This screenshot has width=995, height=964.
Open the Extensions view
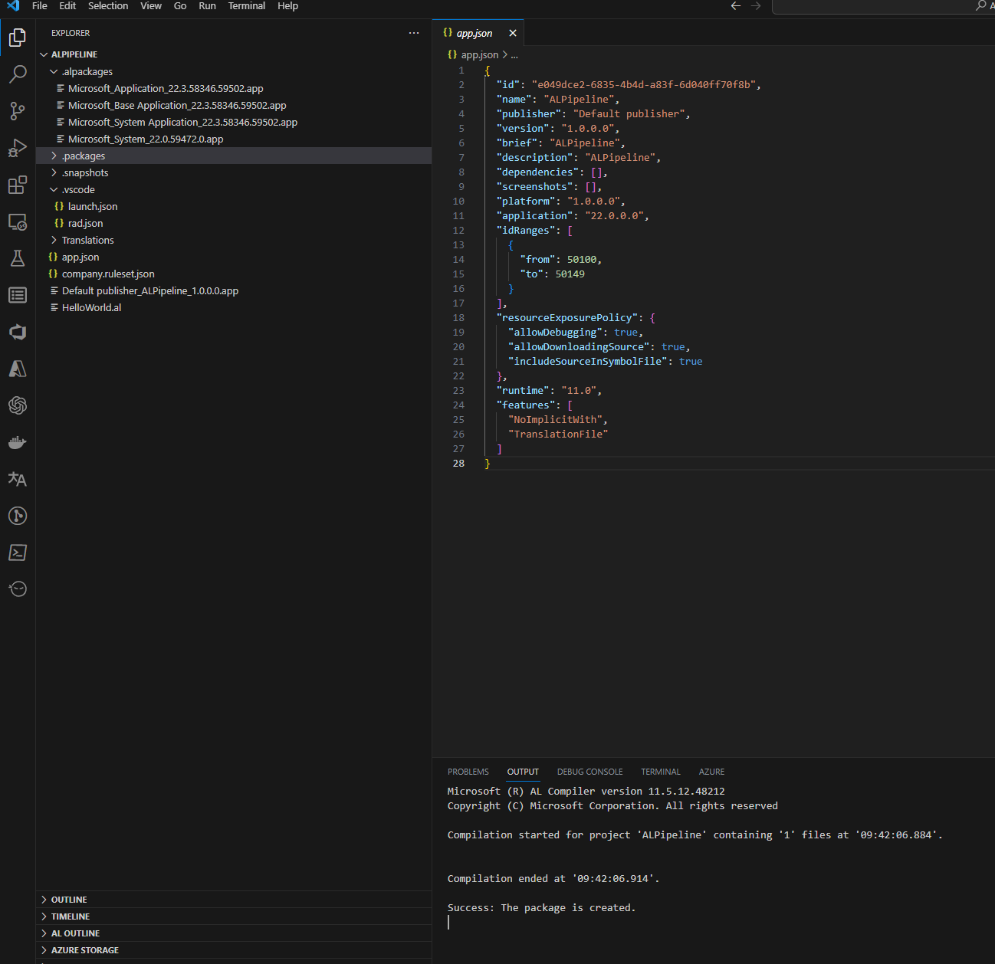point(18,185)
